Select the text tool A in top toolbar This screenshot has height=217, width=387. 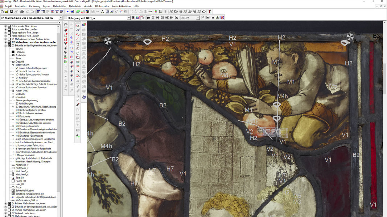pyautogui.click(x=102, y=12)
